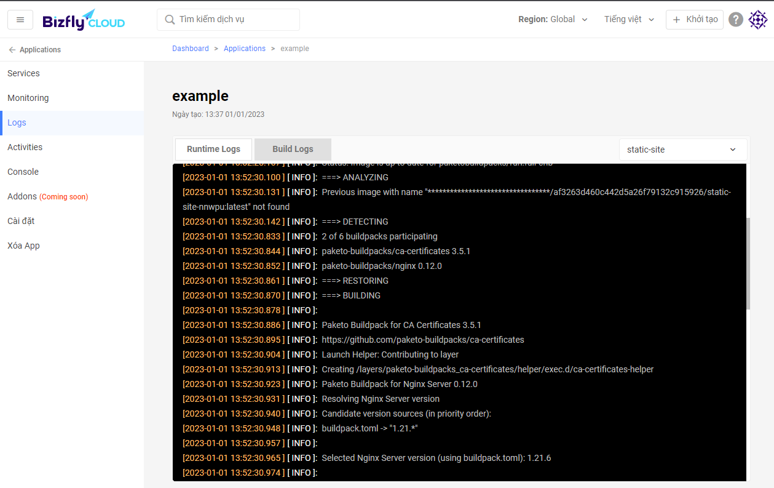Click the Applications breadcrumb link
This screenshot has width=774, height=488.
[x=245, y=49]
